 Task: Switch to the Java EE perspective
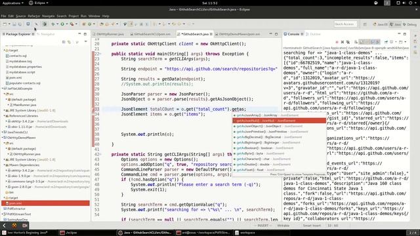pos(381,24)
